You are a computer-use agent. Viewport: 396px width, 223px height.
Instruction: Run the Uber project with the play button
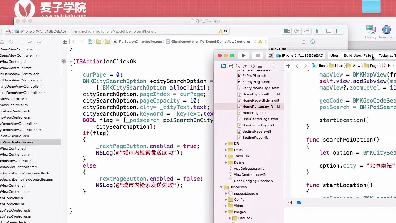243,55
